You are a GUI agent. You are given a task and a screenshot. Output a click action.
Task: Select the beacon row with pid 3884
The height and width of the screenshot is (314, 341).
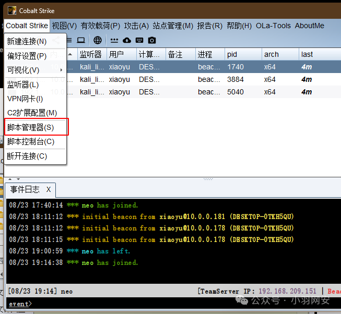204,79
